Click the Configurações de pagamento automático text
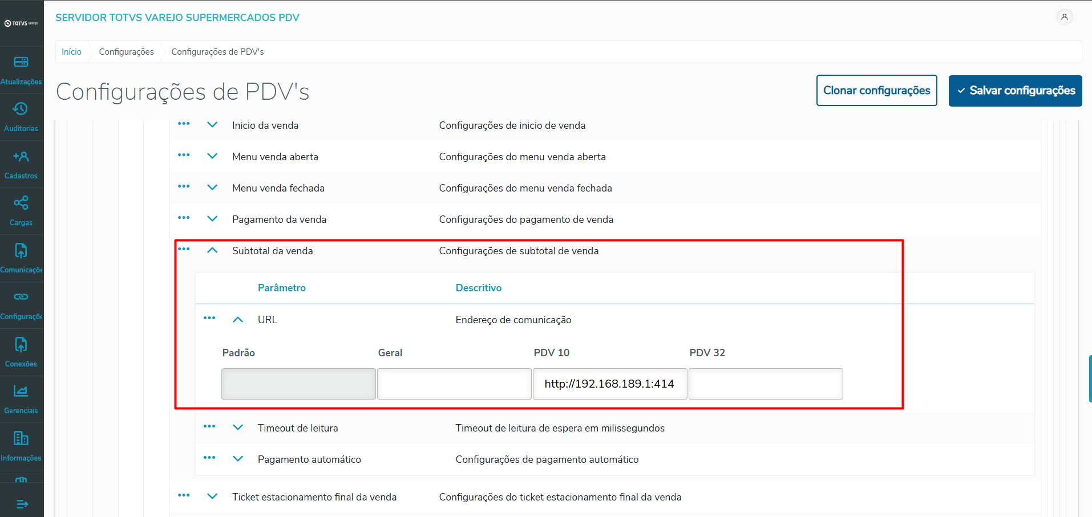 [547, 459]
